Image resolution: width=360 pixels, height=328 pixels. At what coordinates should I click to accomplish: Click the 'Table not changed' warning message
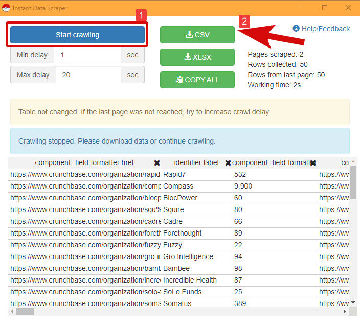pyautogui.click(x=180, y=112)
